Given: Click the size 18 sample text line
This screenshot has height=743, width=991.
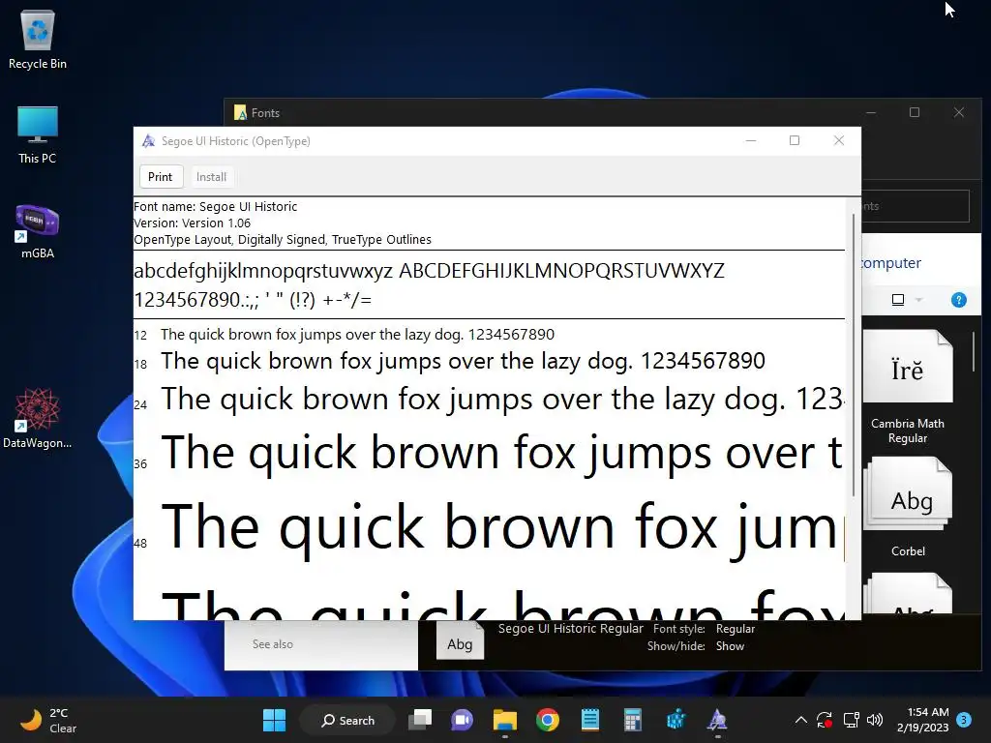Looking at the screenshot, I should (x=463, y=362).
